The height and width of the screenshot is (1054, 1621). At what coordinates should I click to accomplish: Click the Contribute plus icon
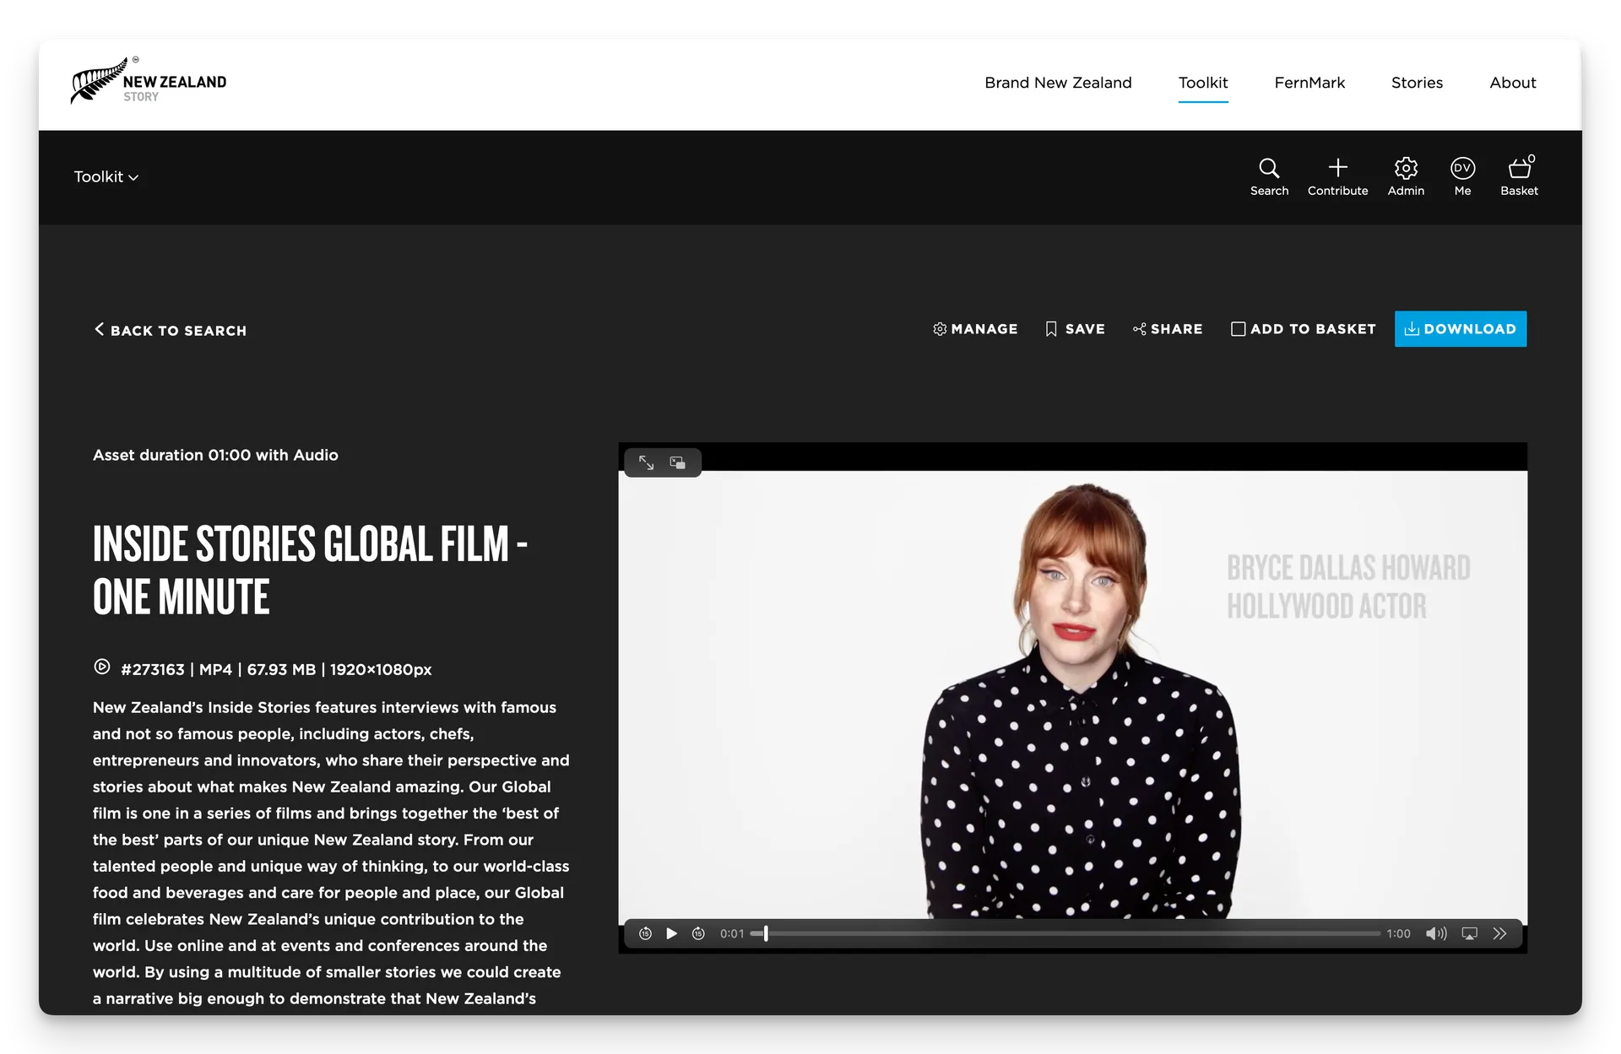coord(1337,167)
